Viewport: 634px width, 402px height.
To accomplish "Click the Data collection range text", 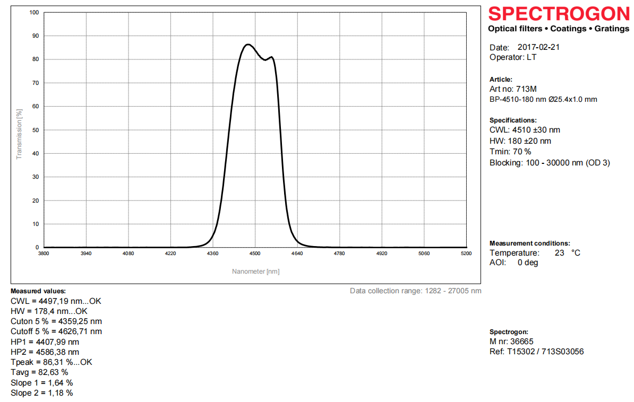I will 415,291.
